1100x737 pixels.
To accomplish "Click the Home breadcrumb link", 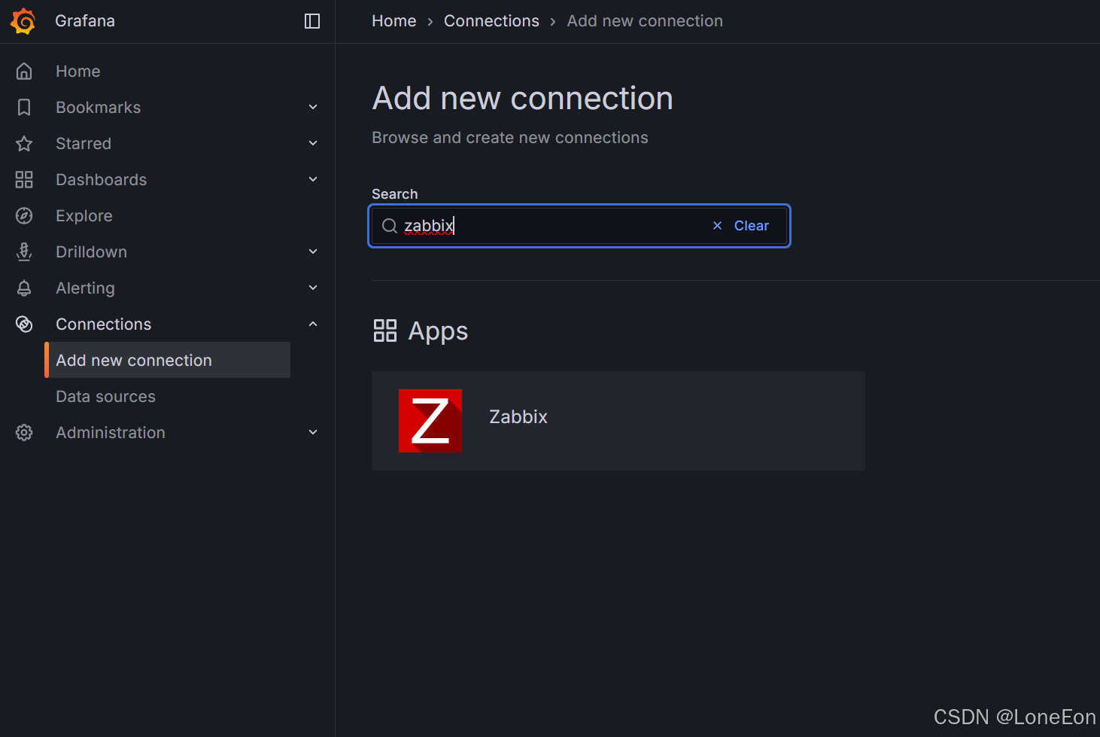I will (394, 21).
